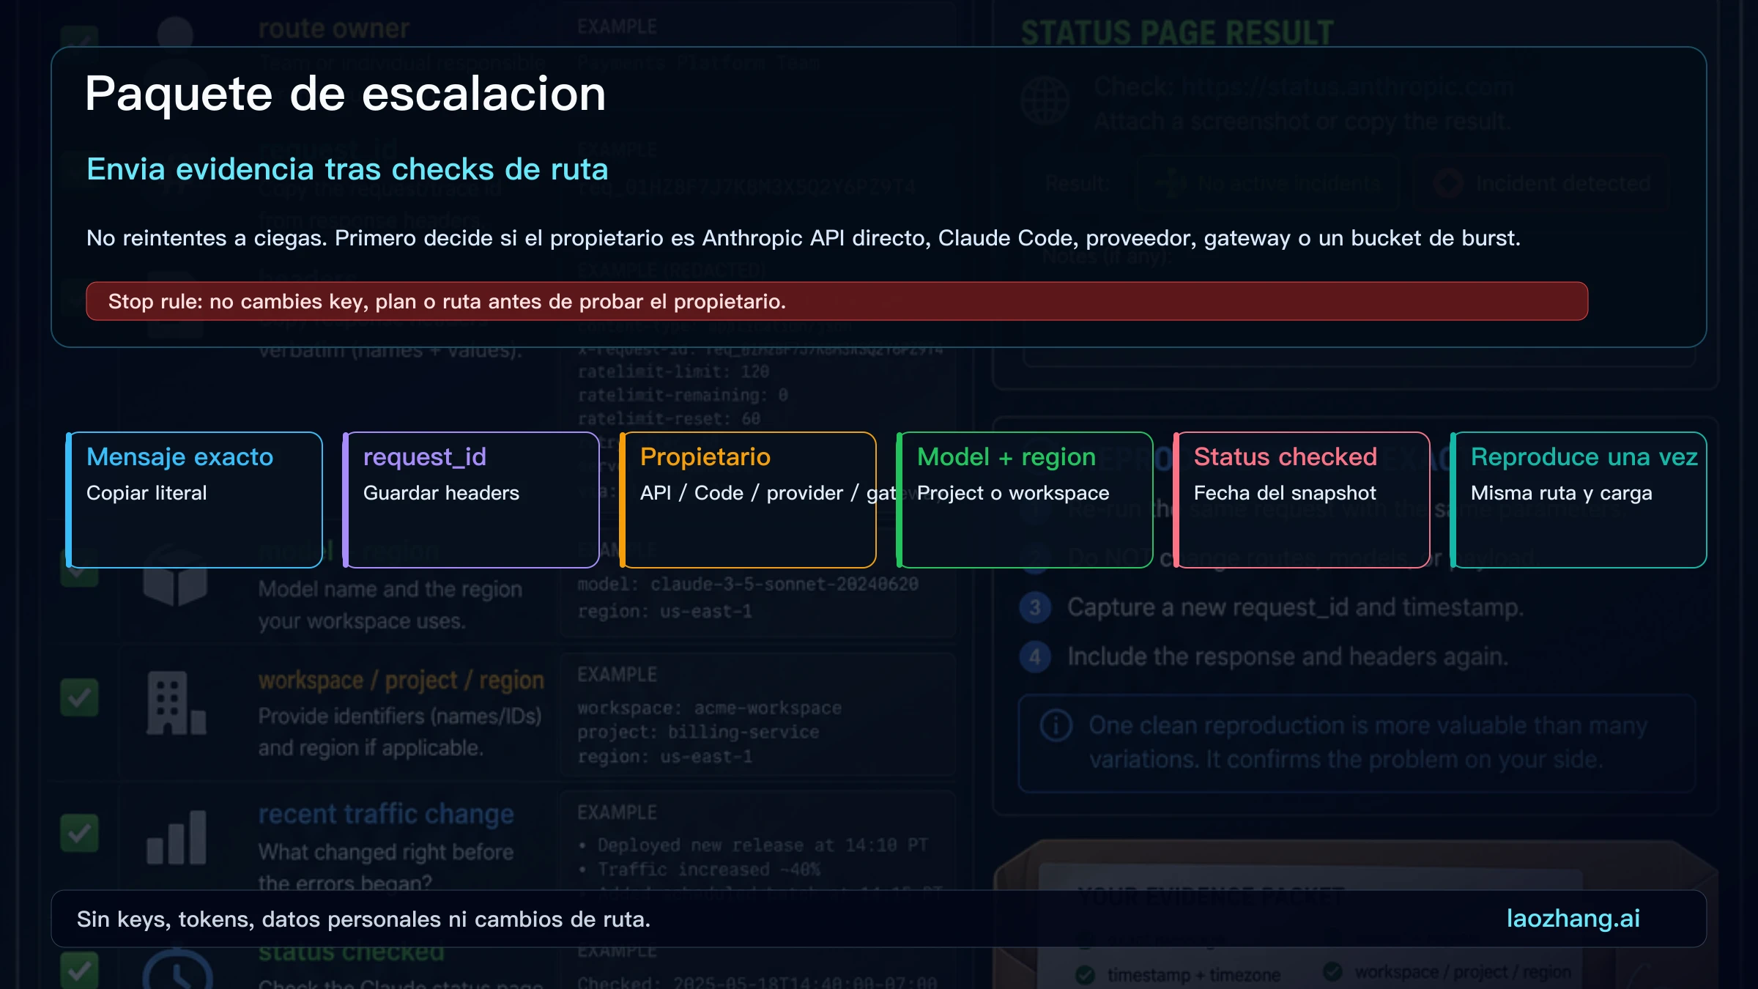The image size is (1758, 989).
Task: Click the workspace / project / region heading
Action: [401, 681]
